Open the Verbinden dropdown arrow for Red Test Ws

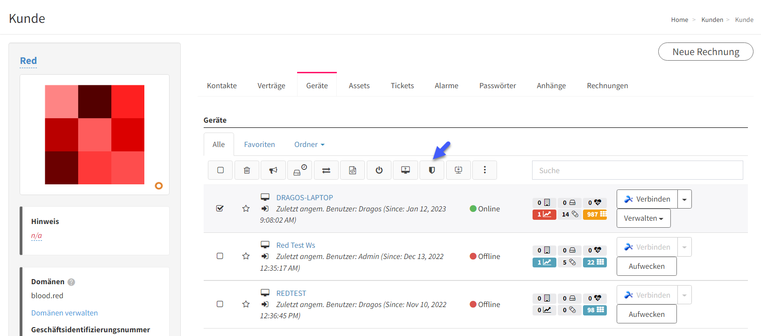684,247
